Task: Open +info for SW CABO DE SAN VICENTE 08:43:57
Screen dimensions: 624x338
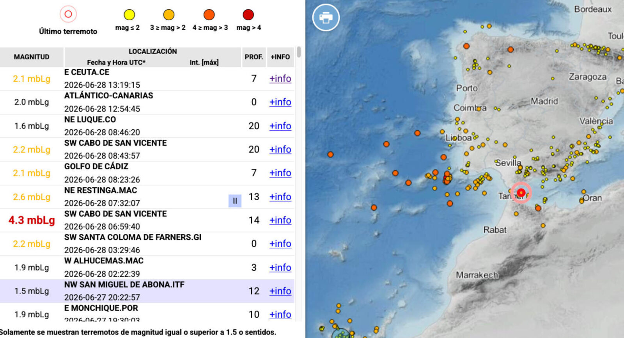Action: (280, 149)
